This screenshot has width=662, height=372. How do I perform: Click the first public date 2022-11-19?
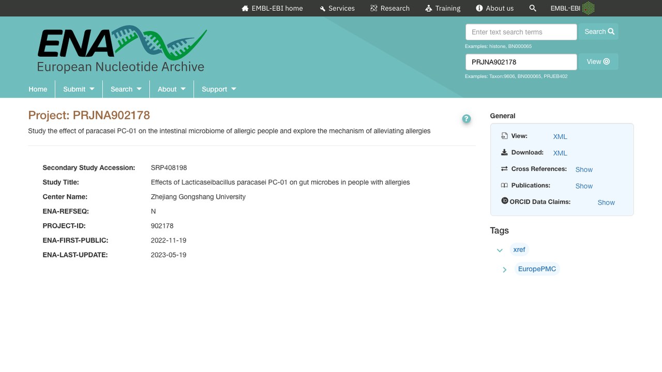169,240
